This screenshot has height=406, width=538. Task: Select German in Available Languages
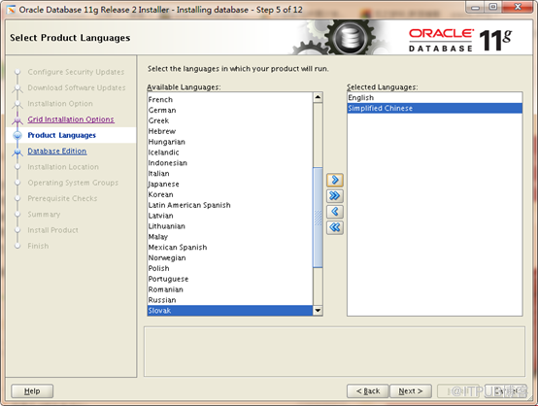point(230,110)
